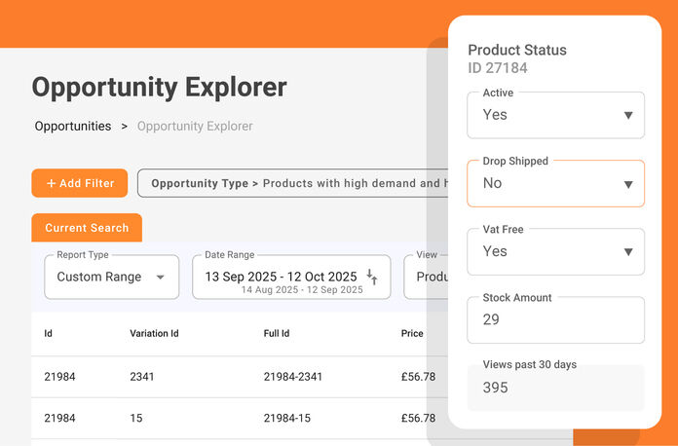Click the date range swap arrows icon
This screenshot has height=446, width=678.
[x=372, y=277]
